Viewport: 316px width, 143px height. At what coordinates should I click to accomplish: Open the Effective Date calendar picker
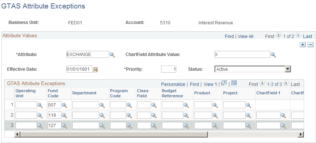coord(96,70)
